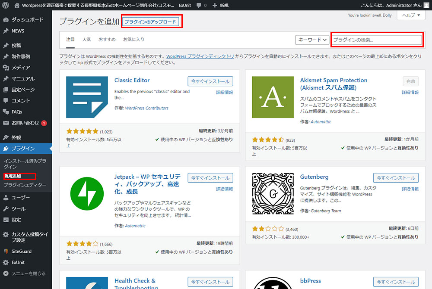Viewport: 432px width, 289px height.
Task: Click the Akismet plugin icon
Action: 273,97
